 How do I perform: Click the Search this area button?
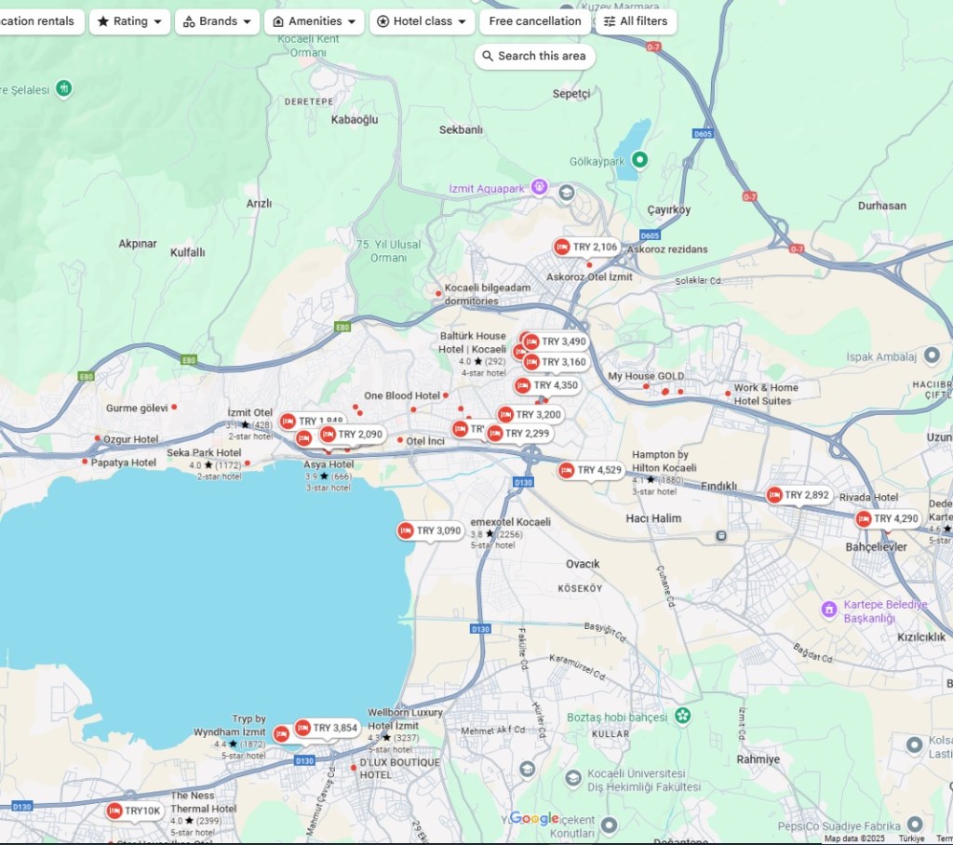pos(534,56)
